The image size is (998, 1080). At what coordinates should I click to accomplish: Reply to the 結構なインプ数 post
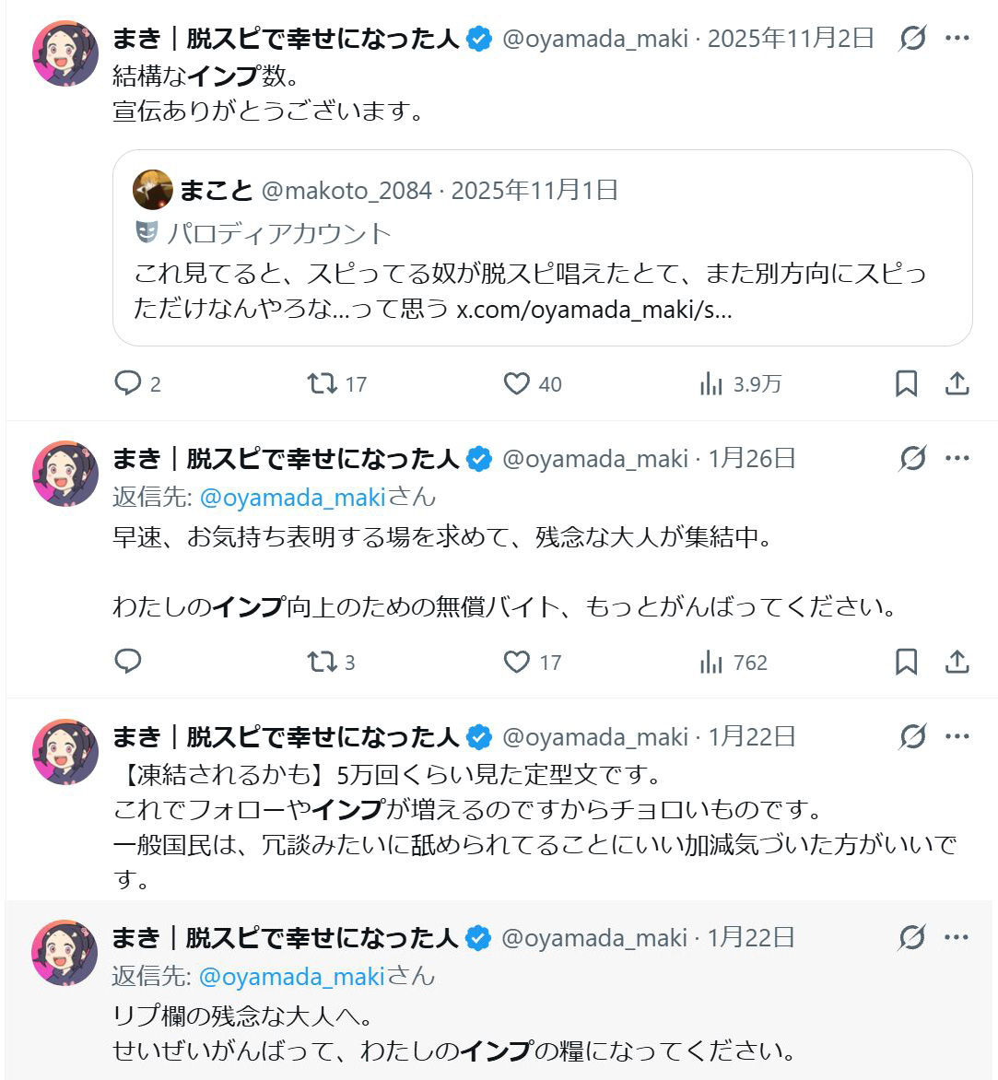[128, 383]
